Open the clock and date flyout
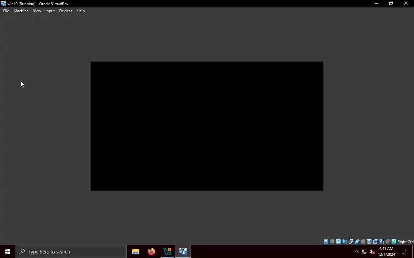This screenshot has width=414, height=258. (x=387, y=252)
